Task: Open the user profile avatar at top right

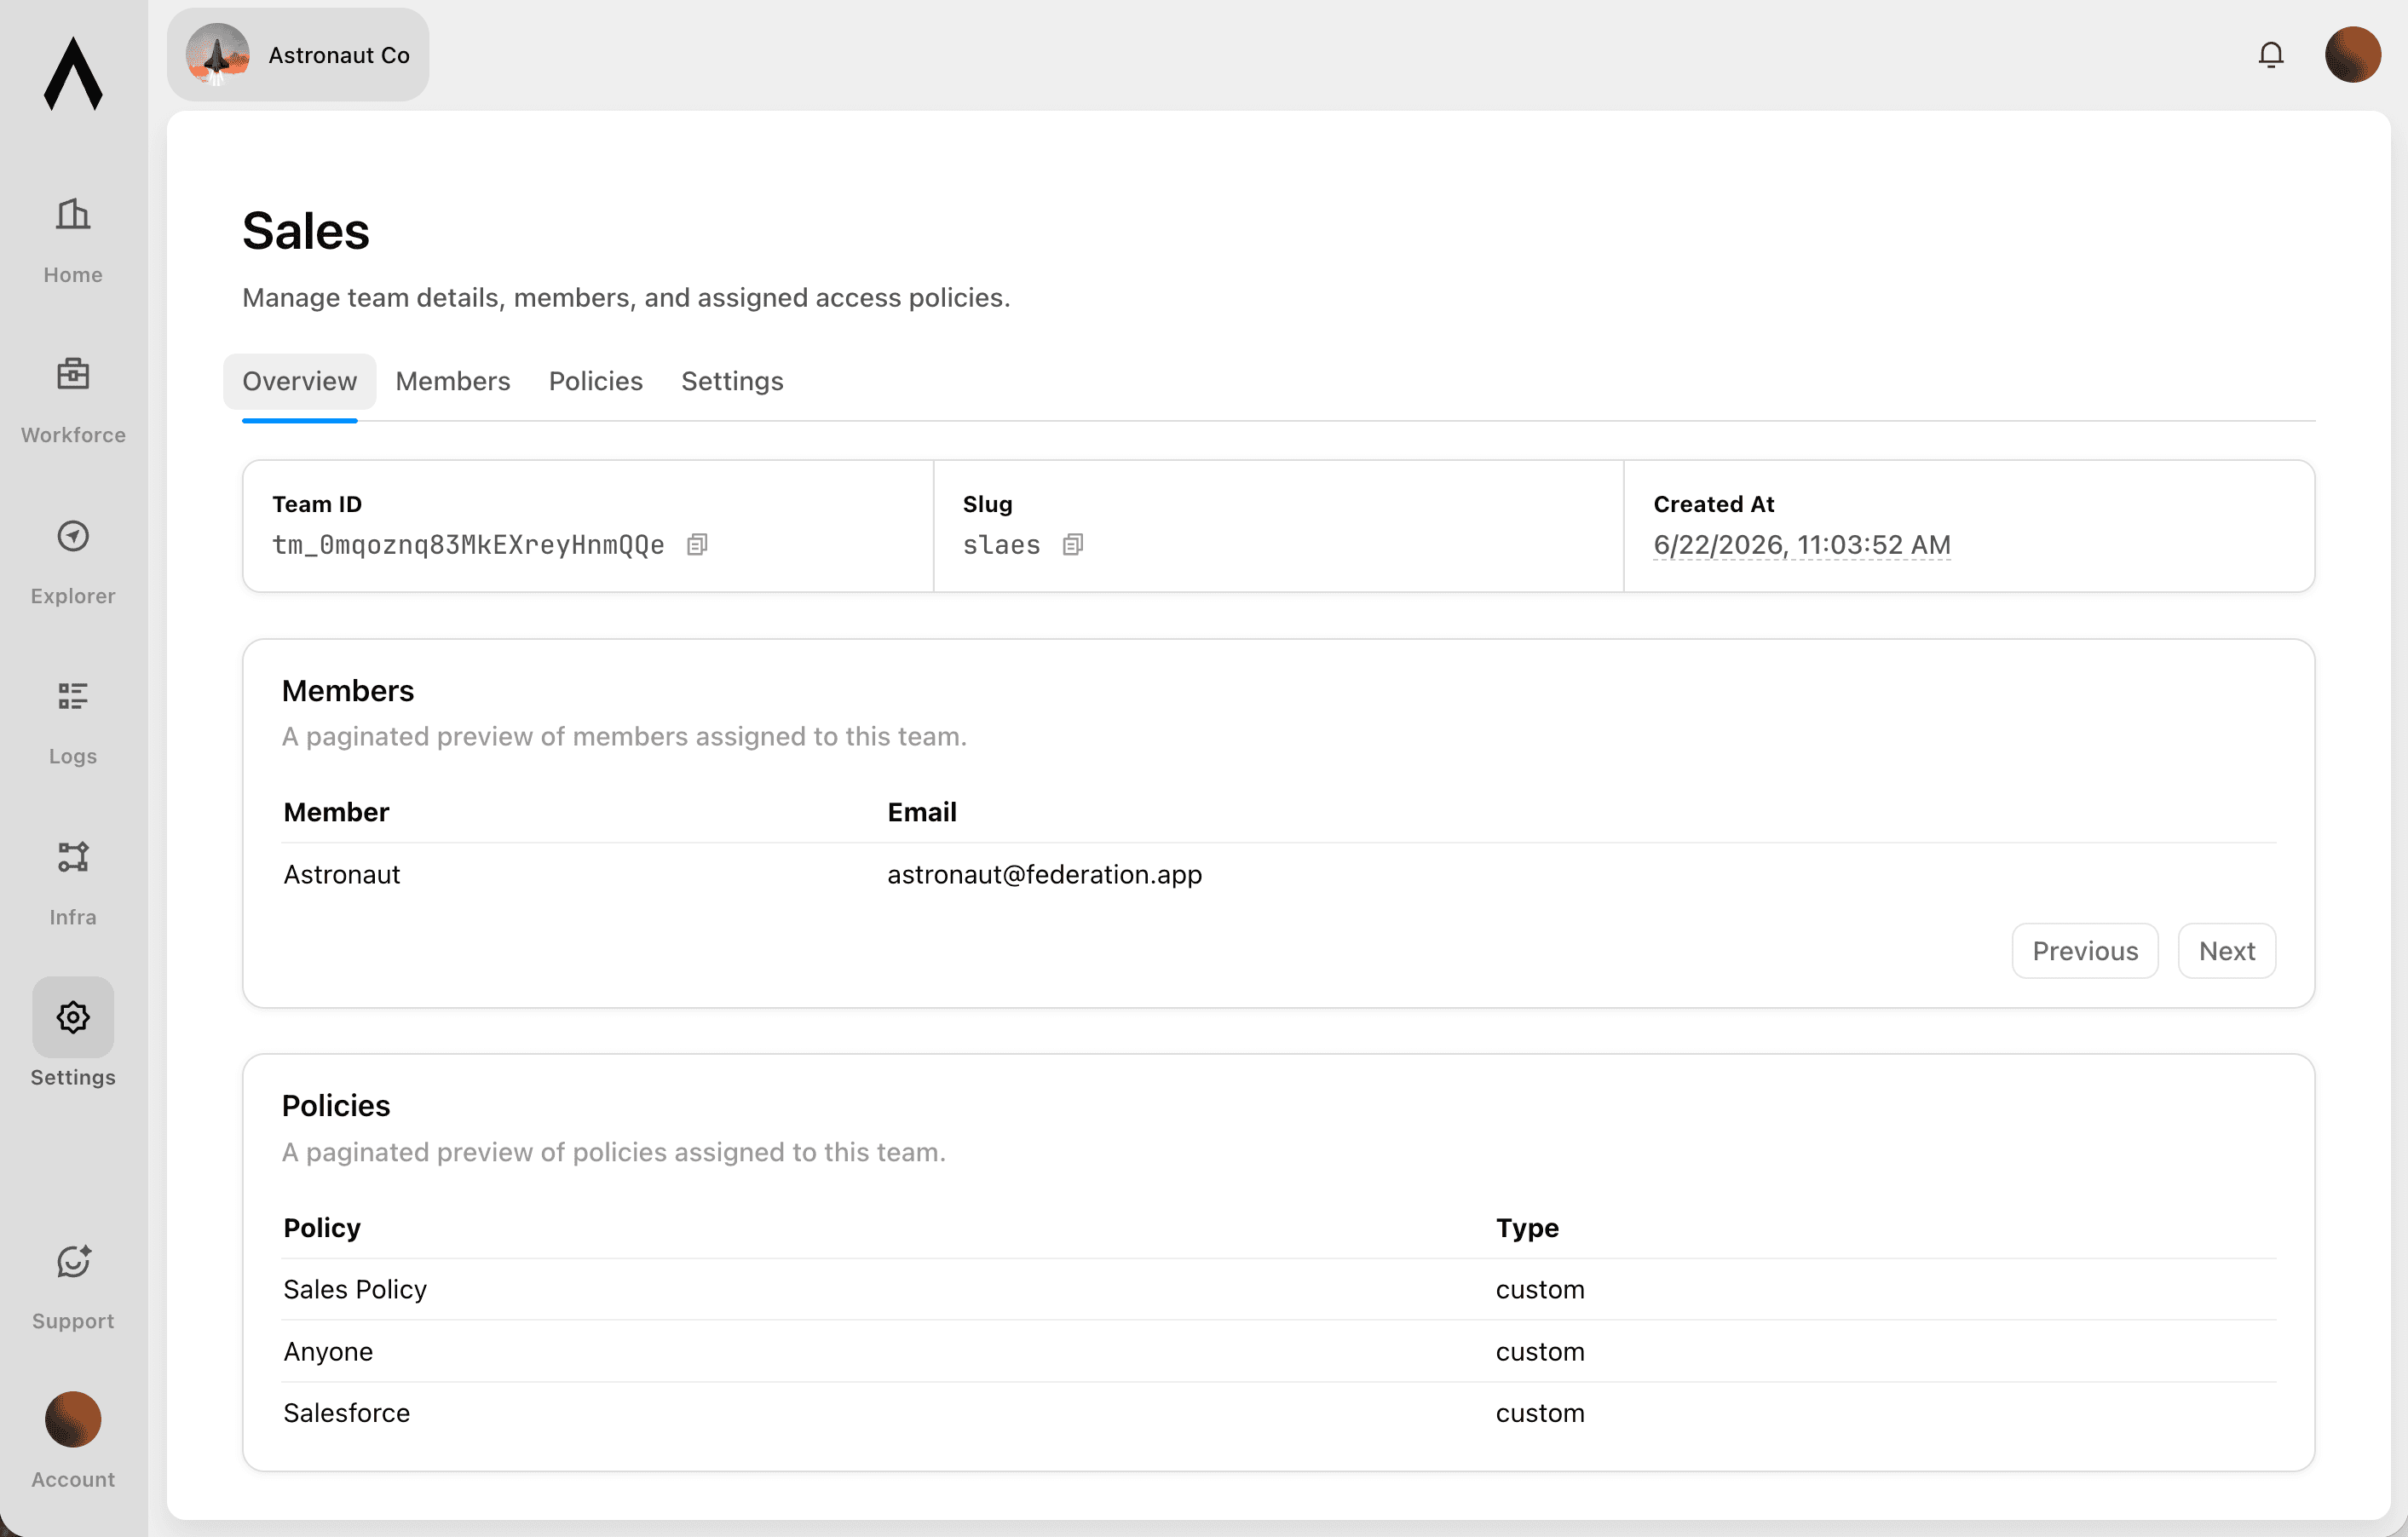Action: pyautogui.click(x=2352, y=55)
